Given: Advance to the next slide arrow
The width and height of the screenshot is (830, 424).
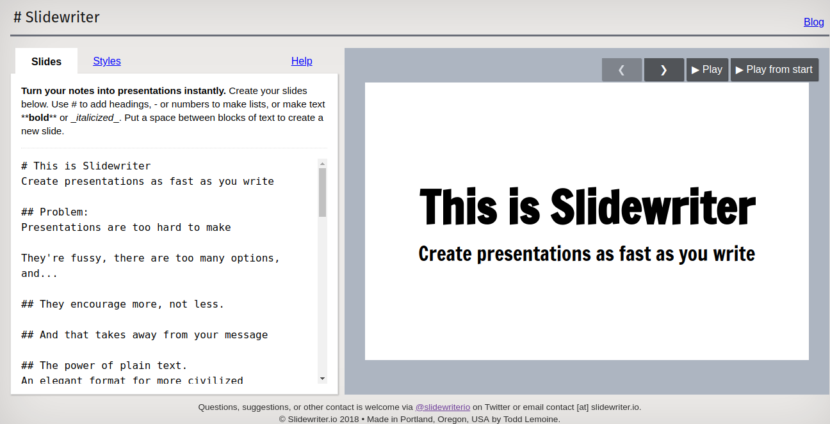Looking at the screenshot, I should coord(664,70).
